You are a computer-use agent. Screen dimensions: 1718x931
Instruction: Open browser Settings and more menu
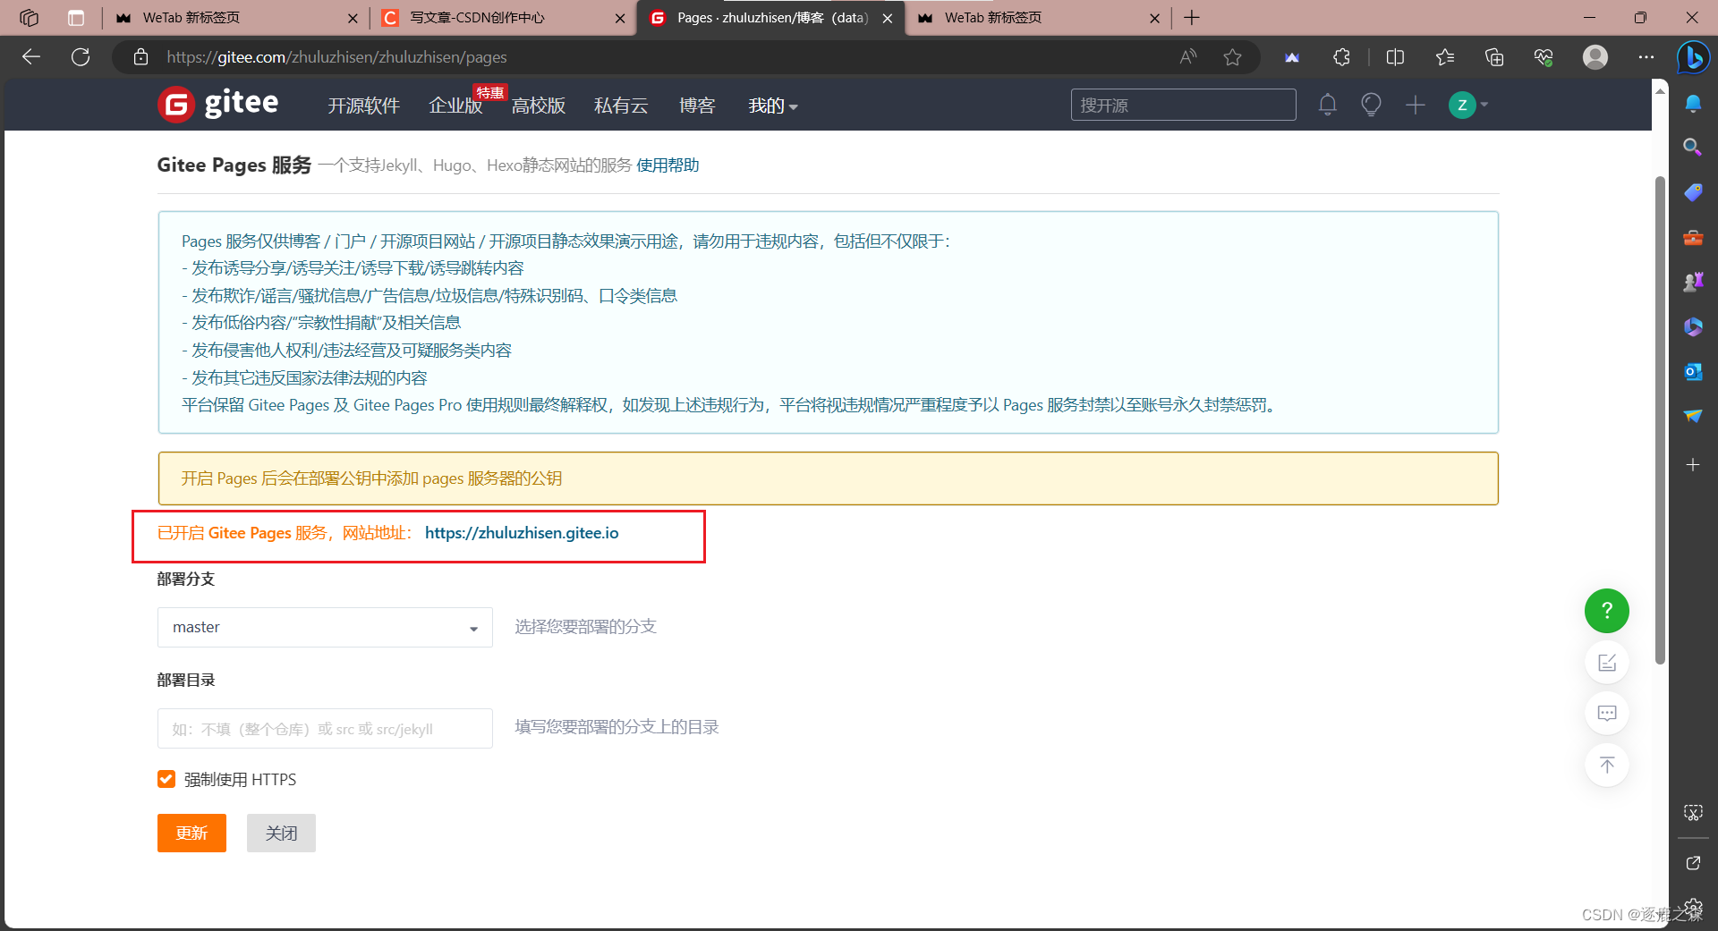pos(1646,57)
